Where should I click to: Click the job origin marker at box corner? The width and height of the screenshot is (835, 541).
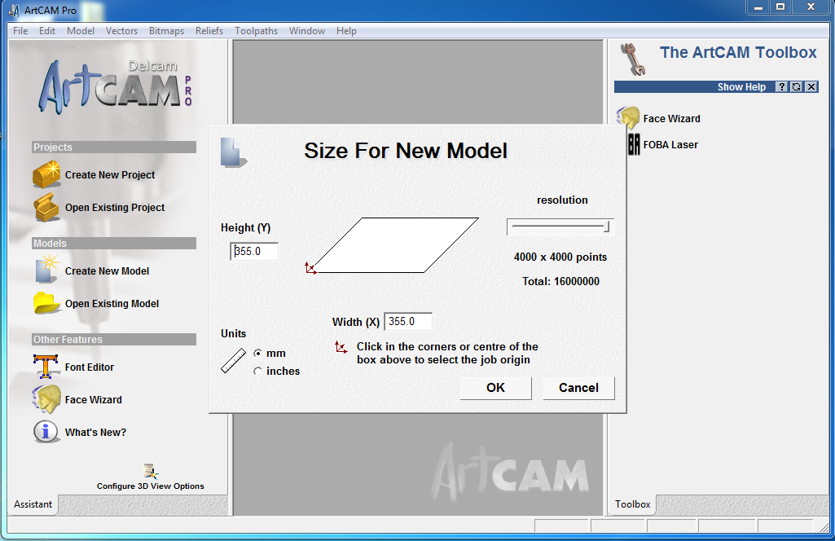(x=310, y=268)
